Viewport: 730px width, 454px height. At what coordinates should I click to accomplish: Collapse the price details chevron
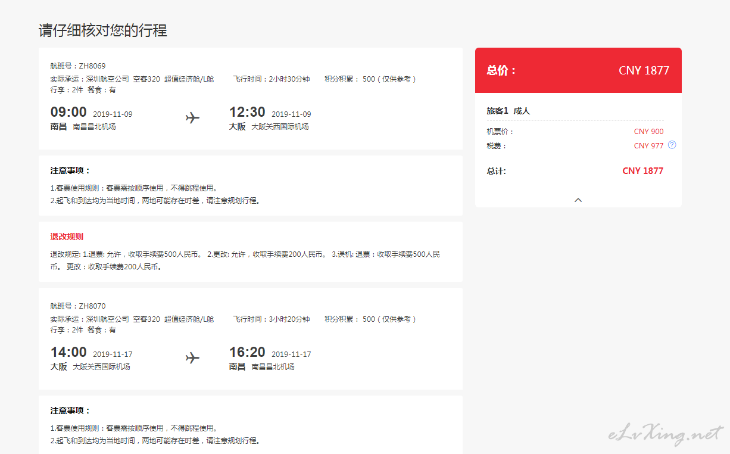point(578,200)
